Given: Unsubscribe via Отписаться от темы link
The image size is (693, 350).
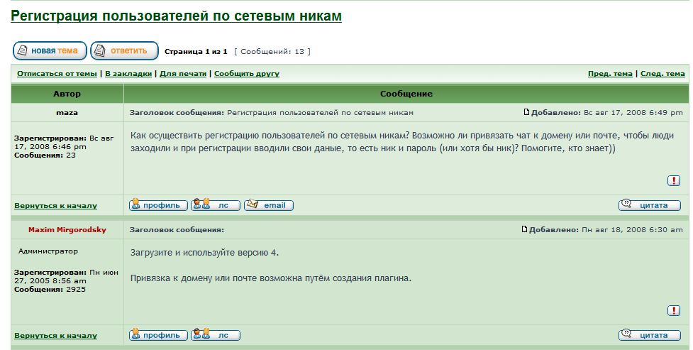Looking at the screenshot, I should coord(57,74).
